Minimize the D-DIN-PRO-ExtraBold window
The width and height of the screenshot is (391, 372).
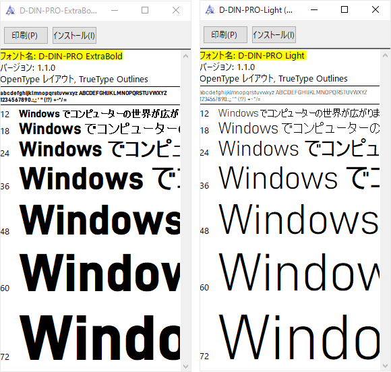(x=115, y=11)
